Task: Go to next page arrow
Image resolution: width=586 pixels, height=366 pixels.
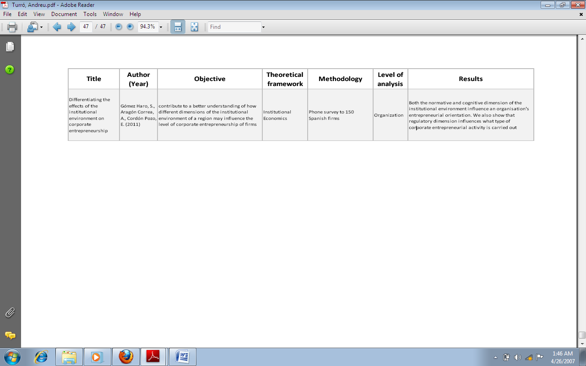Action: point(71,27)
